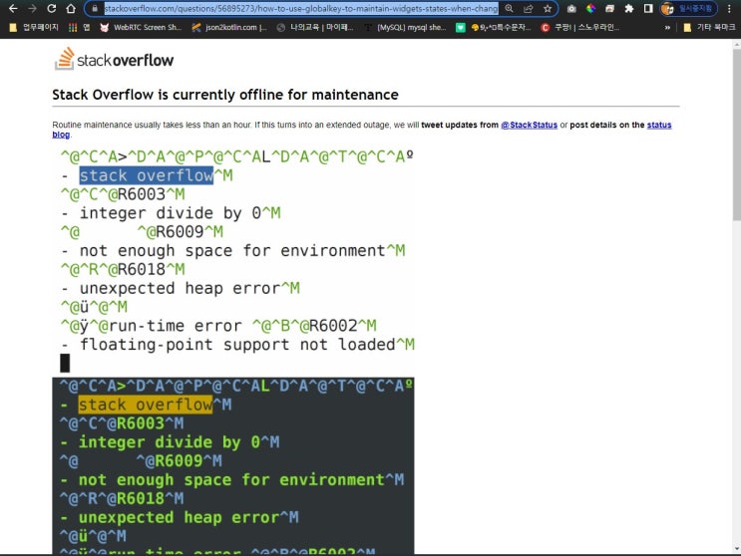Viewport: 741px width, 556px height.
Task: Go to the browser home page icon
Action: point(69,8)
